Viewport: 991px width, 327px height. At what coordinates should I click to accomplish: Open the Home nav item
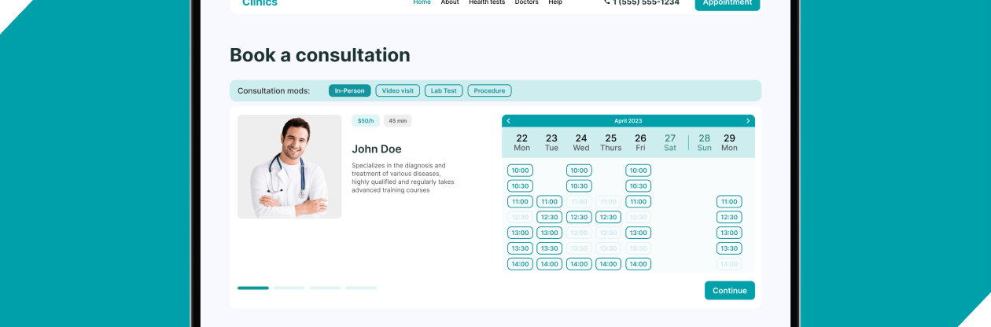(x=422, y=2)
